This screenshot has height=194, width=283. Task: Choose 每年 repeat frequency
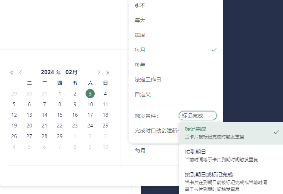(140, 65)
